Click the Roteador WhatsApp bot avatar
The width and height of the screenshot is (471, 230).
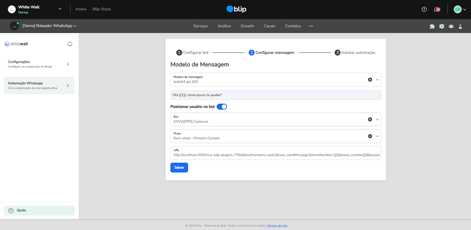click(14, 26)
